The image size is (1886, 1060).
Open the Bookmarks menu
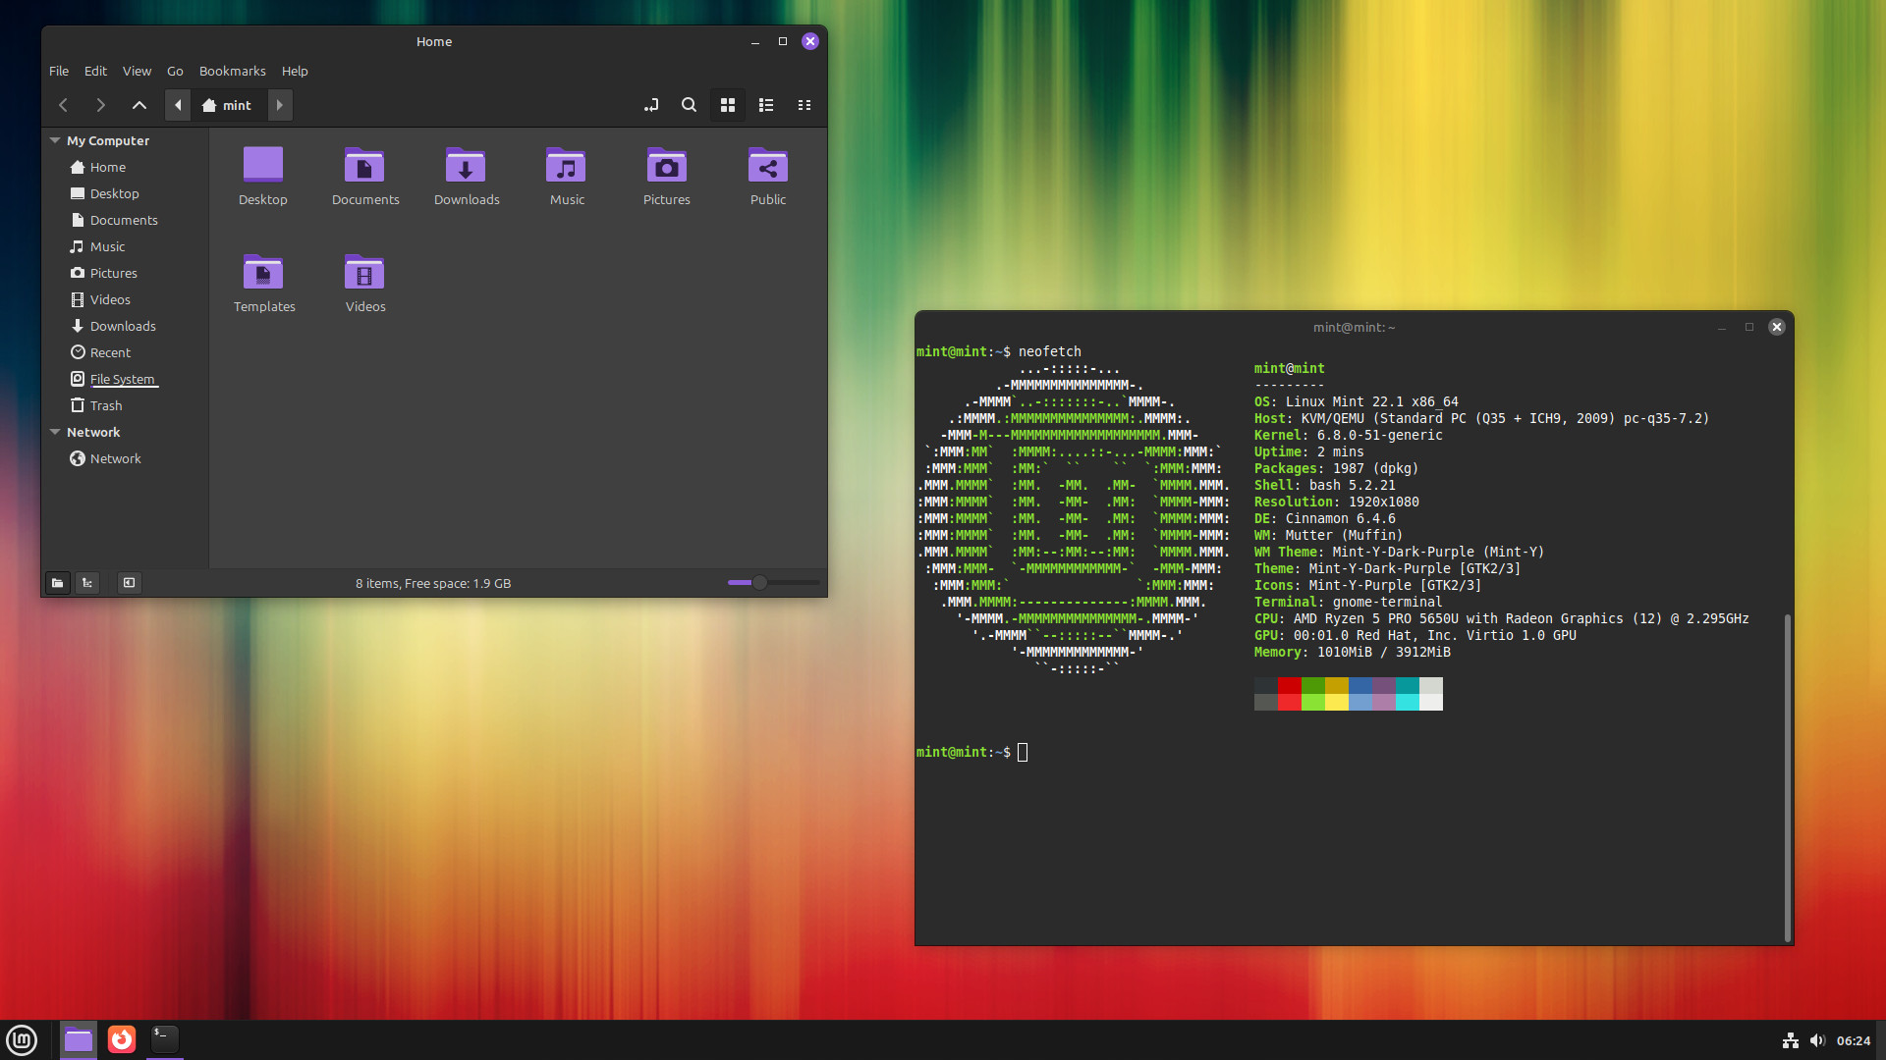coord(232,71)
